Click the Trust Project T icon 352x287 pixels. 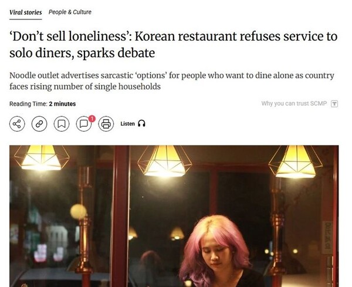click(x=334, y=104)
